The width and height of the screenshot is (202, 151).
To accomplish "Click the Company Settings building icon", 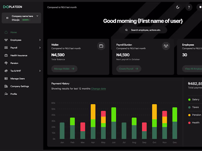I will (x=6, y=86).
